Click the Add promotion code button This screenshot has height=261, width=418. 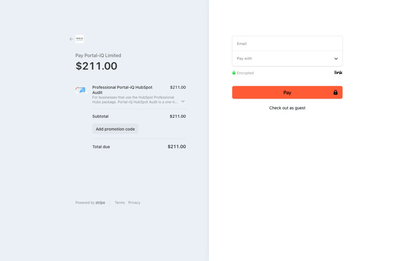[x=115, y=129]
